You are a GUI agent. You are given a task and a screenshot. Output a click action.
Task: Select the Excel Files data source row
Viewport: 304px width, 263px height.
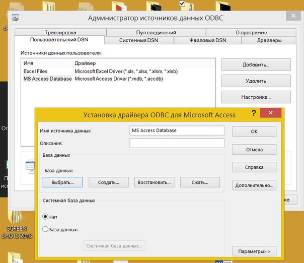[118, 71]
